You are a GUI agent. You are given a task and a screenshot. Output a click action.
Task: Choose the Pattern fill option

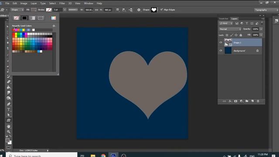[x=41, y=18]
